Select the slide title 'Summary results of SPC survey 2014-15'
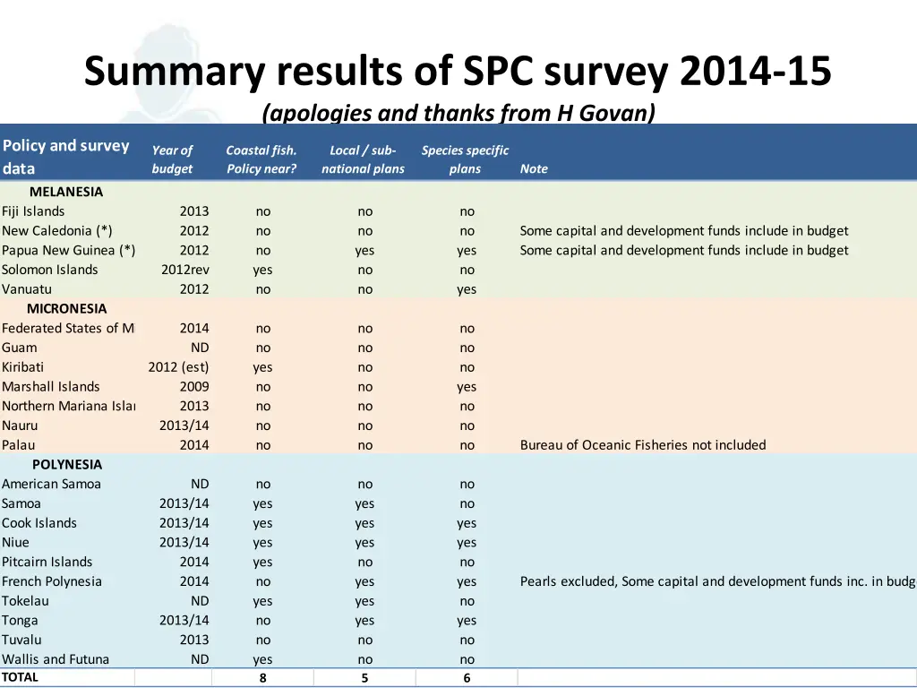917x688 pixels. tap(458, 70)
